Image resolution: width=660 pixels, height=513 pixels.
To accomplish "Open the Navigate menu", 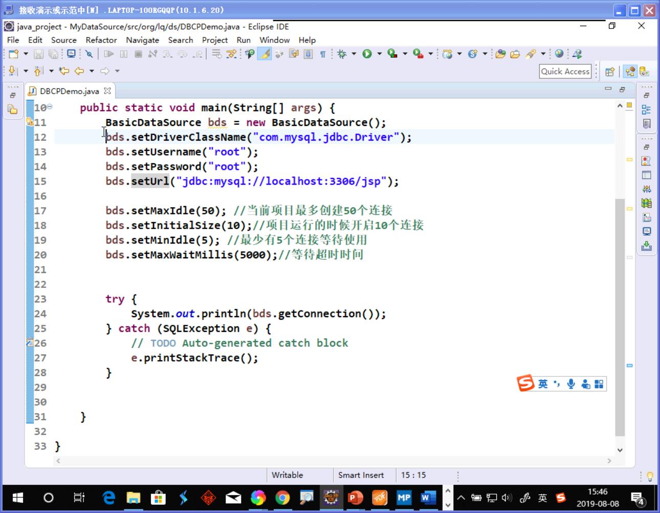I will 142,40.
